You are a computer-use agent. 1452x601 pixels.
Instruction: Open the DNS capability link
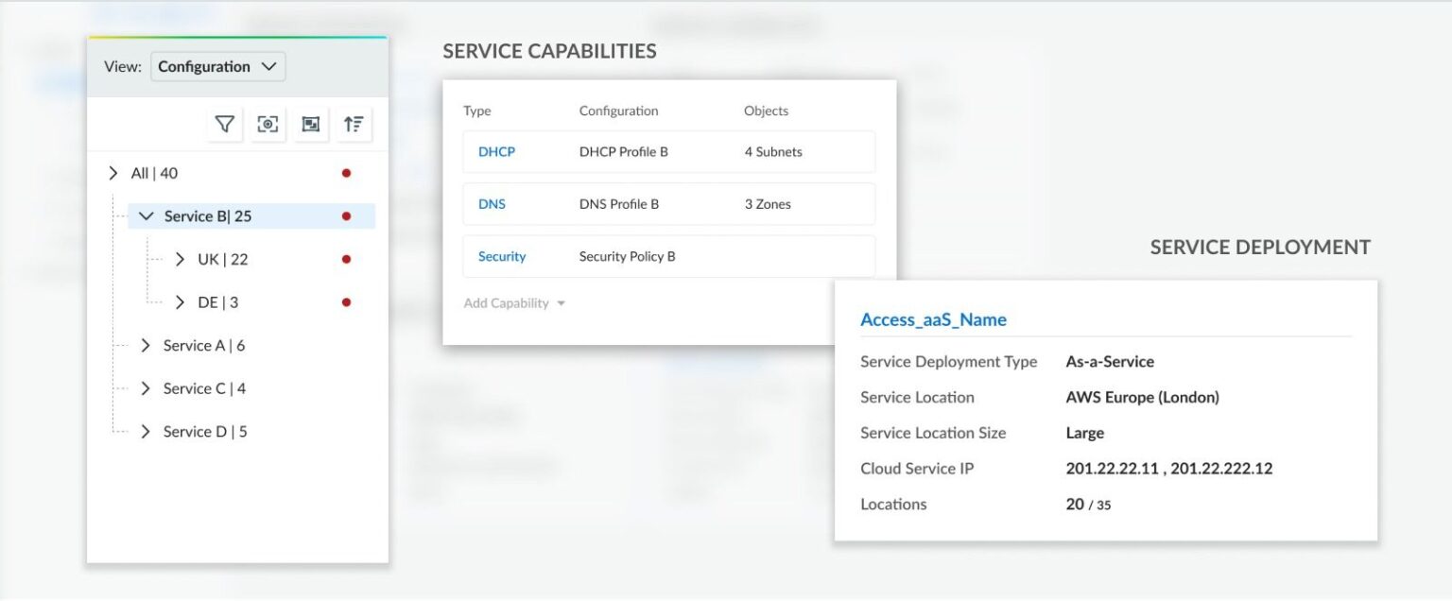coord(492,203)
